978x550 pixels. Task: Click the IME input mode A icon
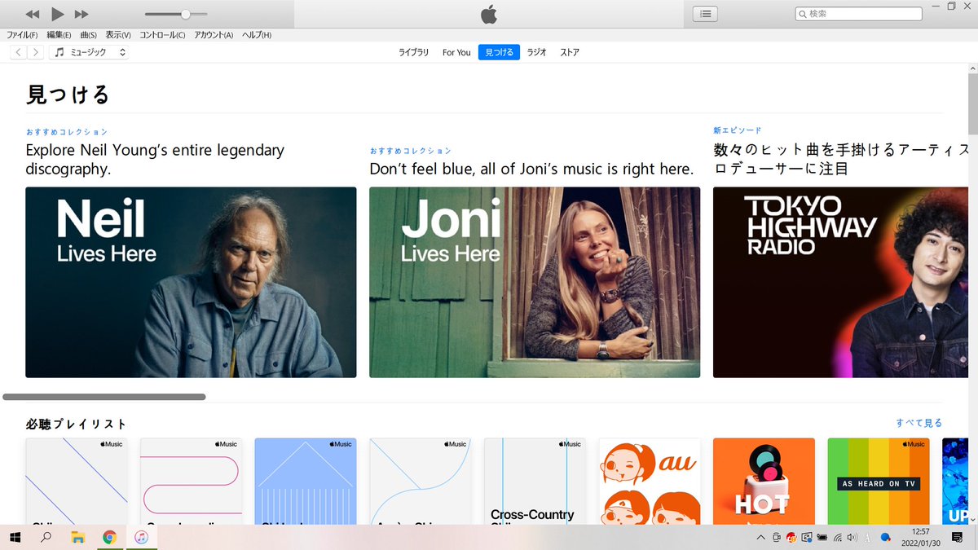[x=867, y=538]
